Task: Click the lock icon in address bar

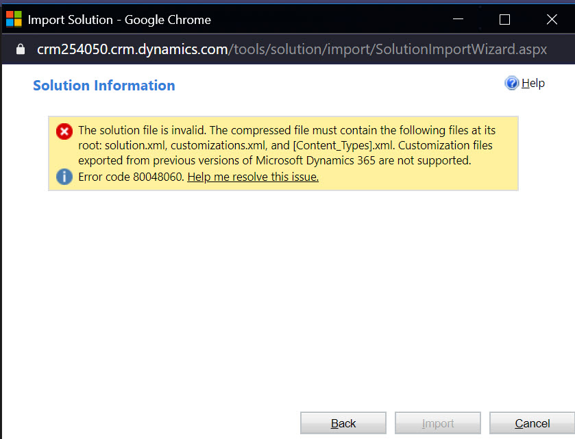Action: 21,49
